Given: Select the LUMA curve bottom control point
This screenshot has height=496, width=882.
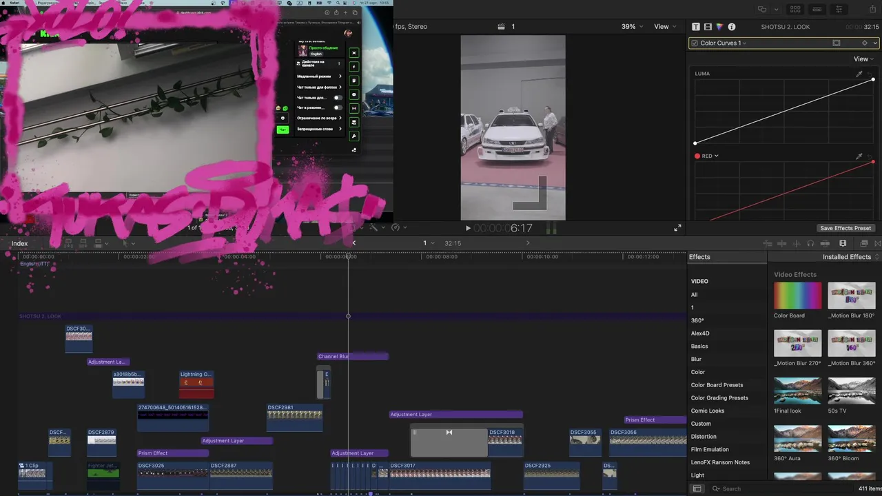Looking at the screenshot, I should click(695, 143).
